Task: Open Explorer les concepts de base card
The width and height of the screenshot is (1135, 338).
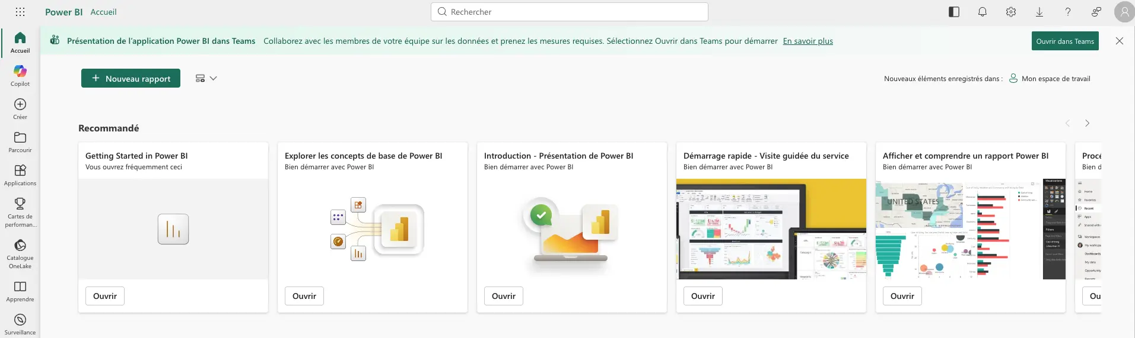Action: [304, 296]
